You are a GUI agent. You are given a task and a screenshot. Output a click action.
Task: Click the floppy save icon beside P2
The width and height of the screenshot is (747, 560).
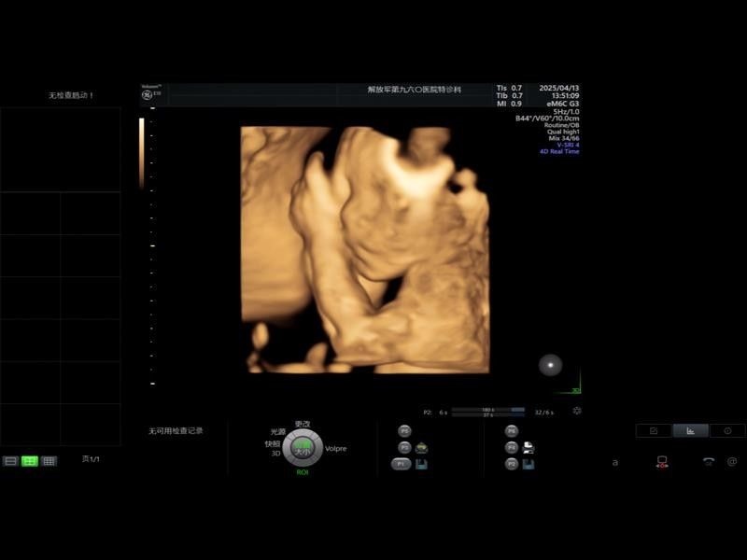click(529, 464)
